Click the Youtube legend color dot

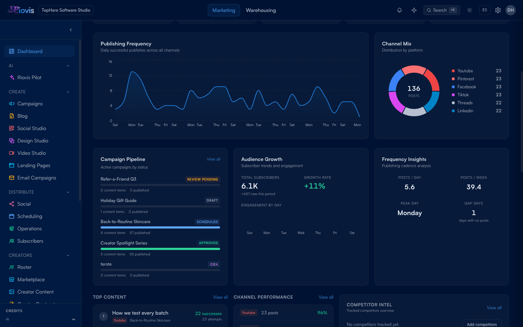pyautogui.click(x=453, y=71)
